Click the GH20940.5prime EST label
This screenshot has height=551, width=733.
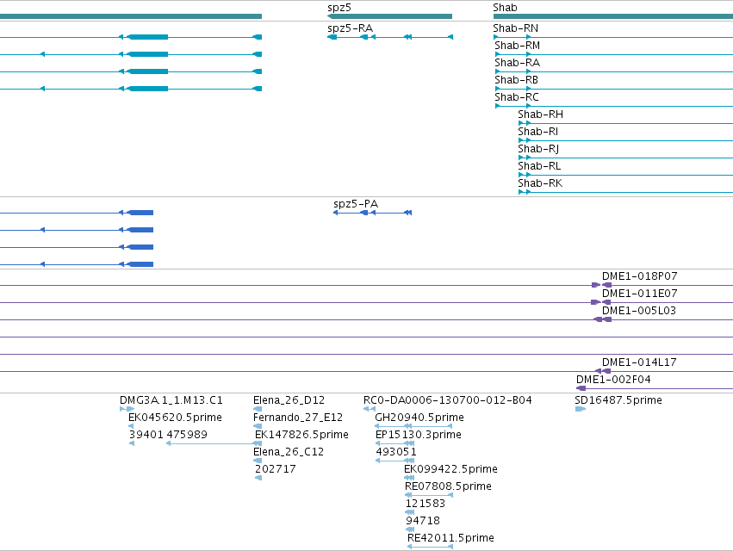tap(419, 418)
